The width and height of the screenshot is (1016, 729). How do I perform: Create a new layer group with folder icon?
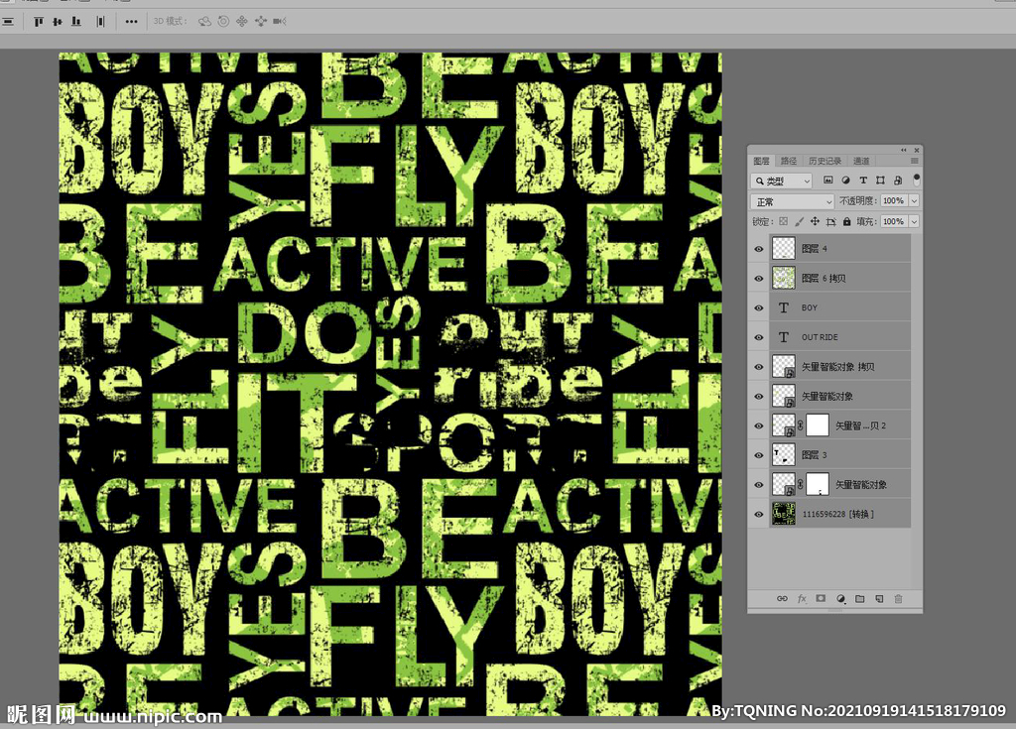tap(860, 599)
